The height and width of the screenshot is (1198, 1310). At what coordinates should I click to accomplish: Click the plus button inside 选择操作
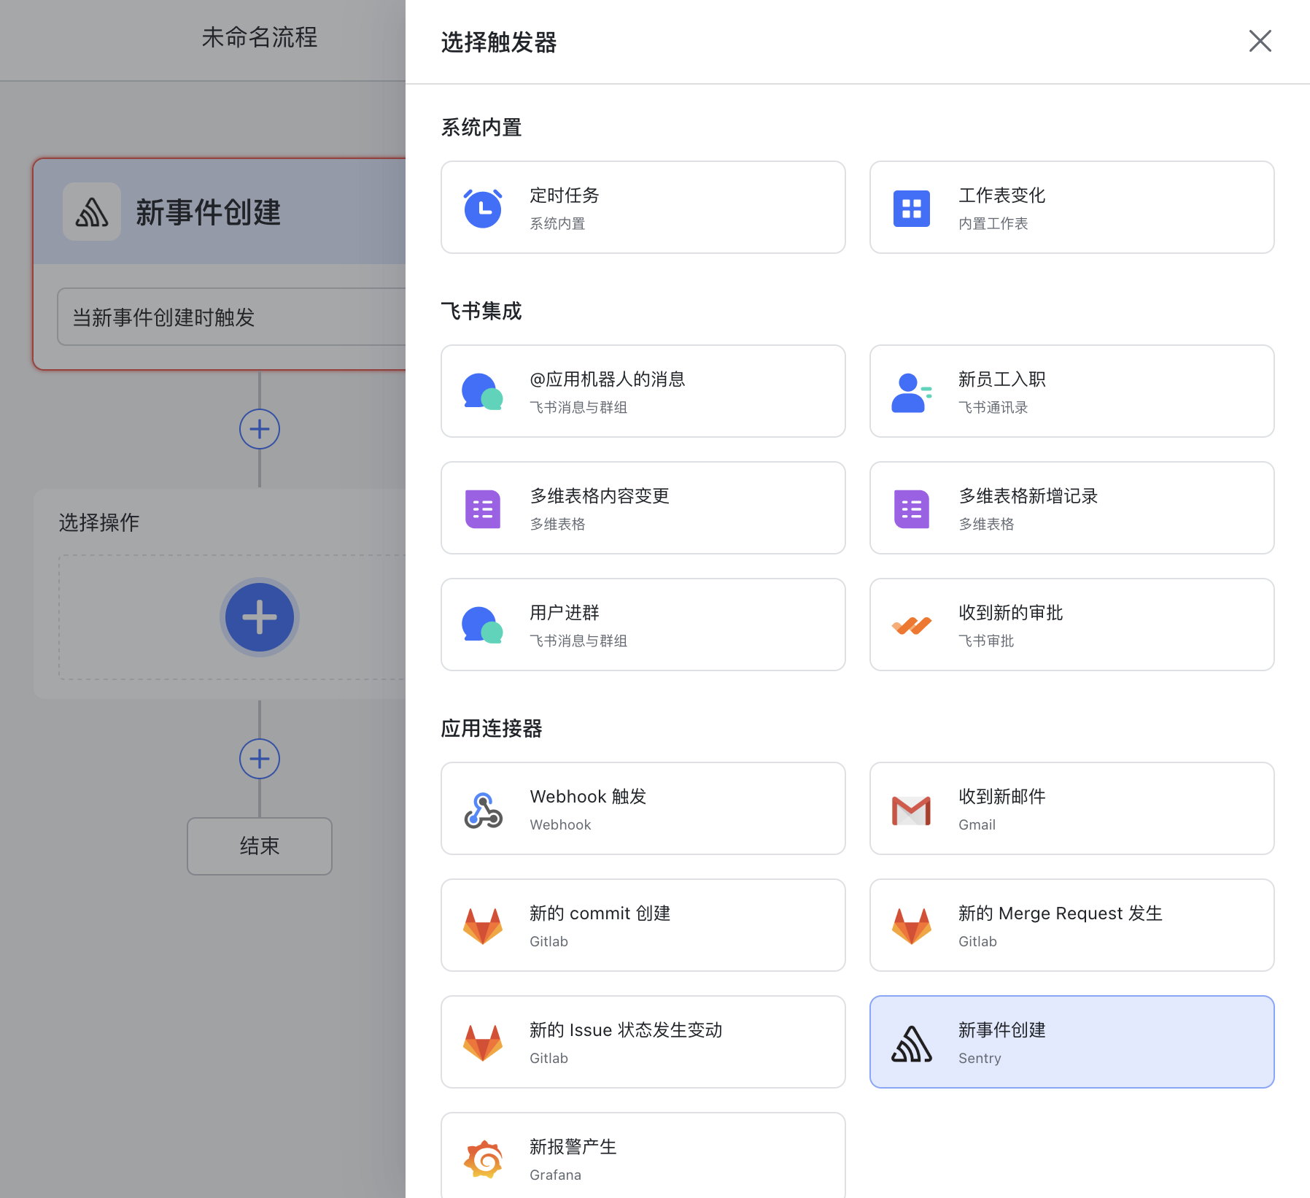pos(259,617)
